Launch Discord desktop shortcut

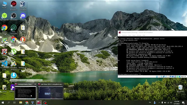click(x=23, y=17)
